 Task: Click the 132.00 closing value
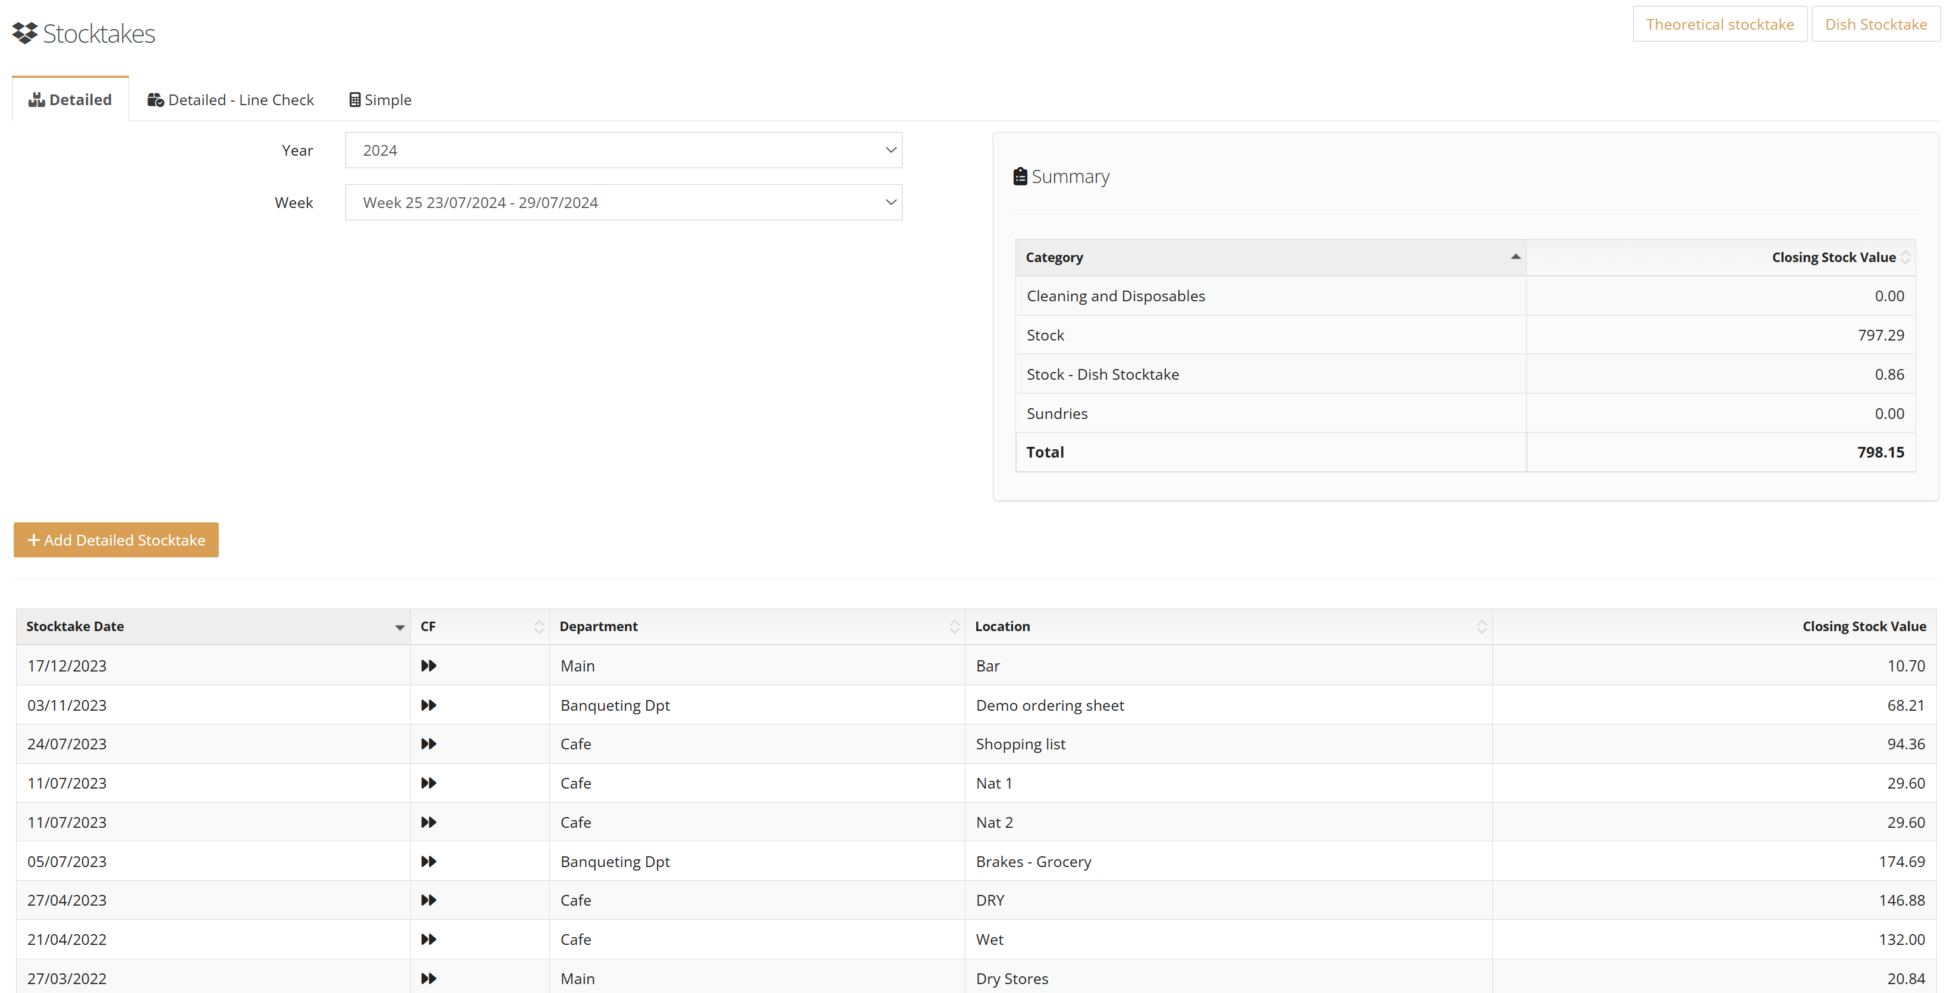tap(1901, 939)
